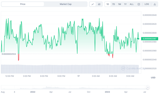Click the 9:00 AM time label
This screenshot has width=159, height=95.
[x=130, y=76]
